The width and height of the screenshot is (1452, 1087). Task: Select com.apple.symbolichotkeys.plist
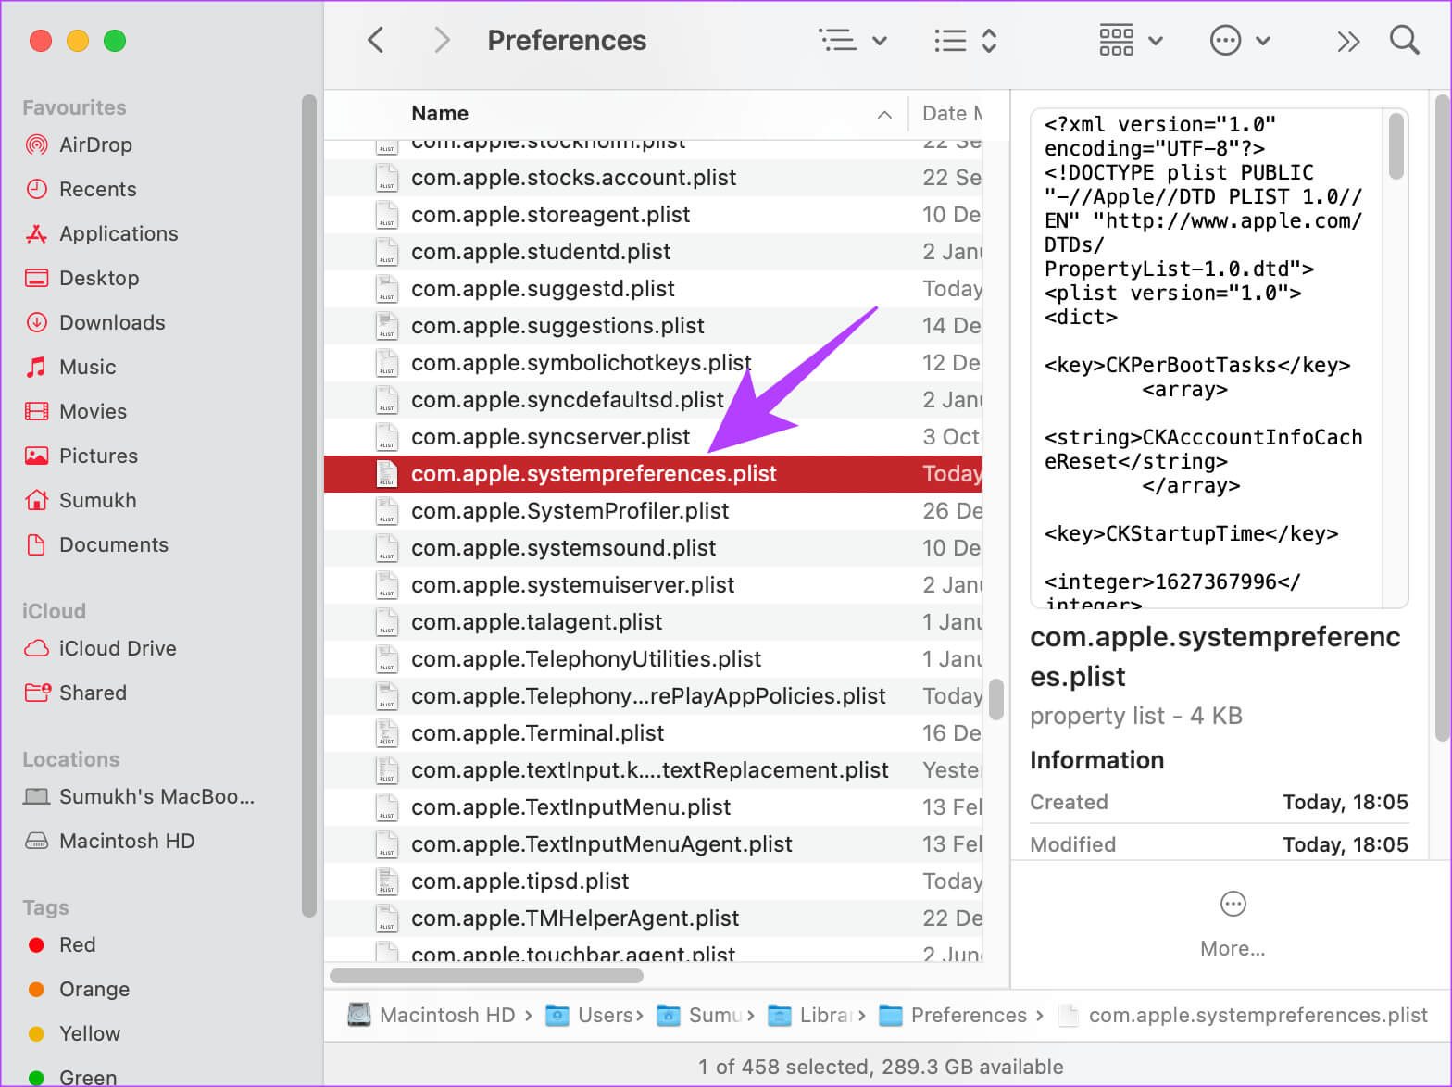pos(653,362)
